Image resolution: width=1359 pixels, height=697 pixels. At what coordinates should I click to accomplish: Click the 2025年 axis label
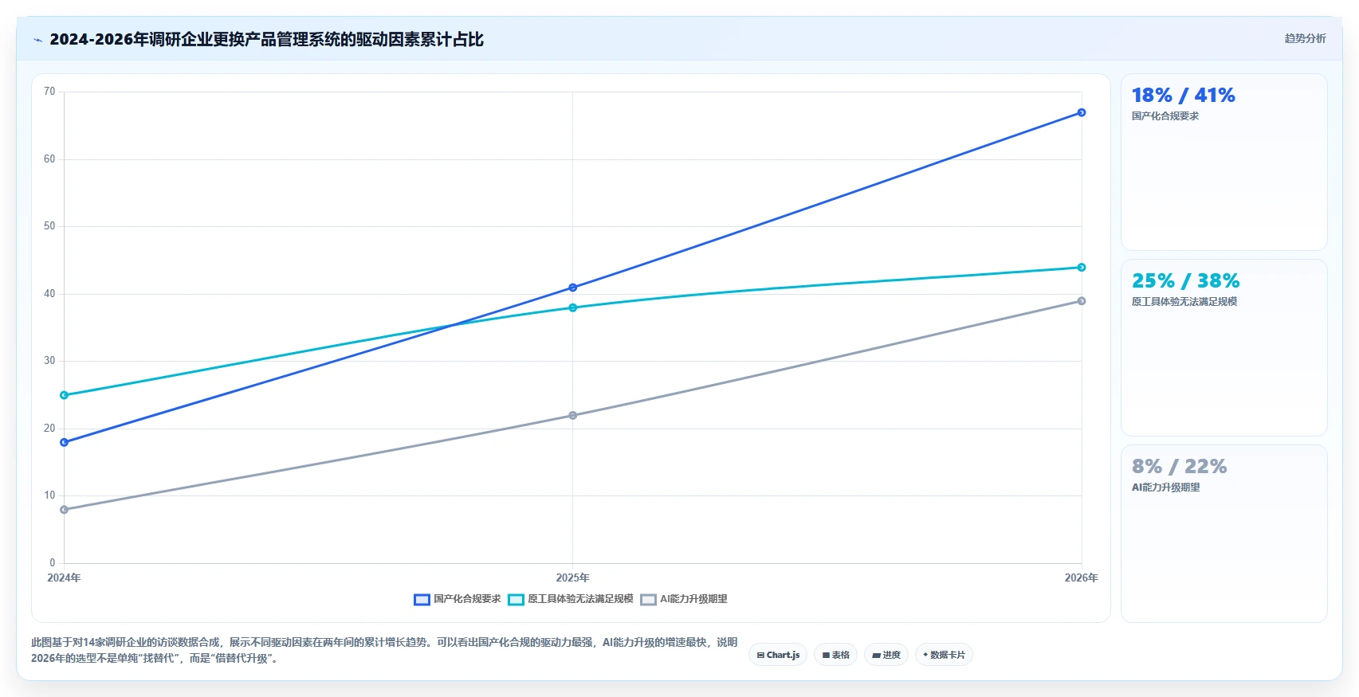pos(572,578)
